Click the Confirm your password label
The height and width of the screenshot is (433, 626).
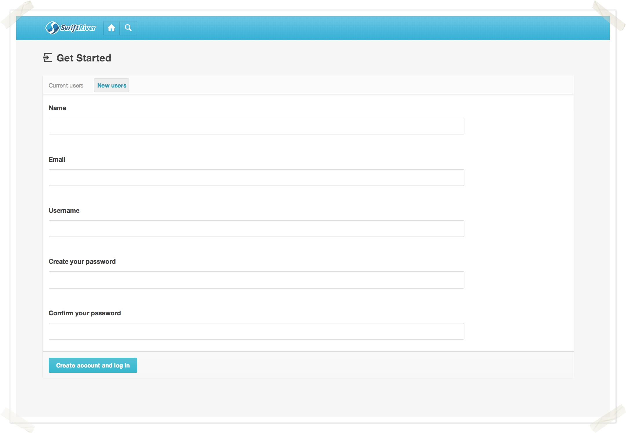click(x=85, y=313)
